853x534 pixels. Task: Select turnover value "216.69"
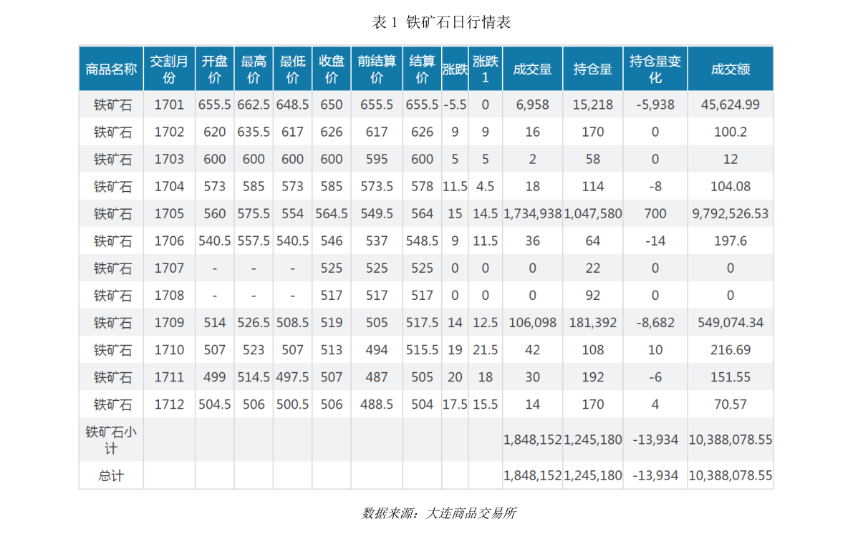pos(730,349)
